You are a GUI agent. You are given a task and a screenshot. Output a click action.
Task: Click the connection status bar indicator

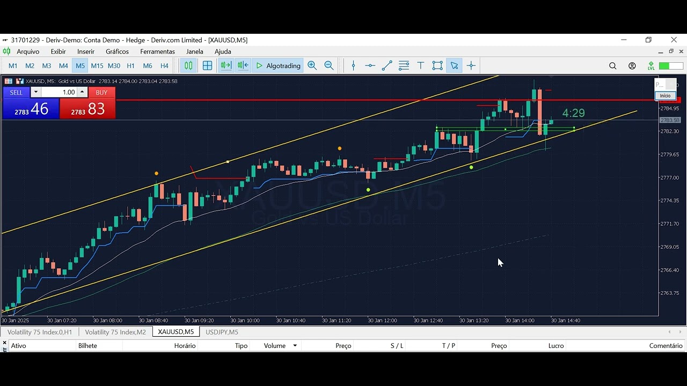671,66
